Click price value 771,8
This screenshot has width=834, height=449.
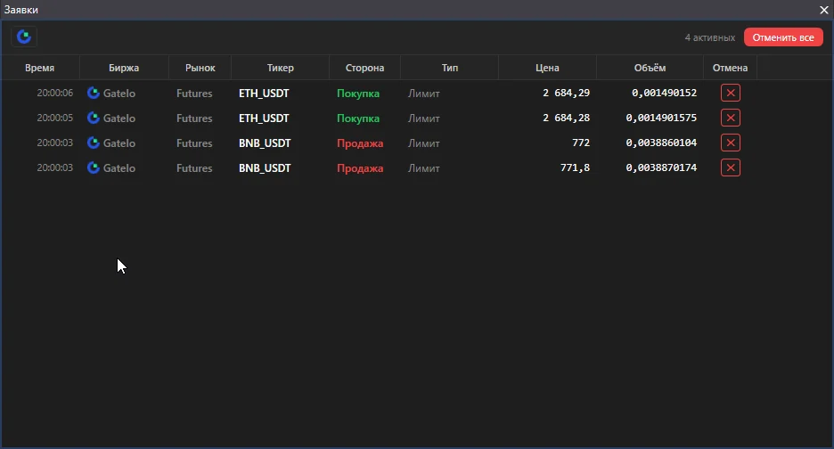pyautogui.click(x=575, y=167)
